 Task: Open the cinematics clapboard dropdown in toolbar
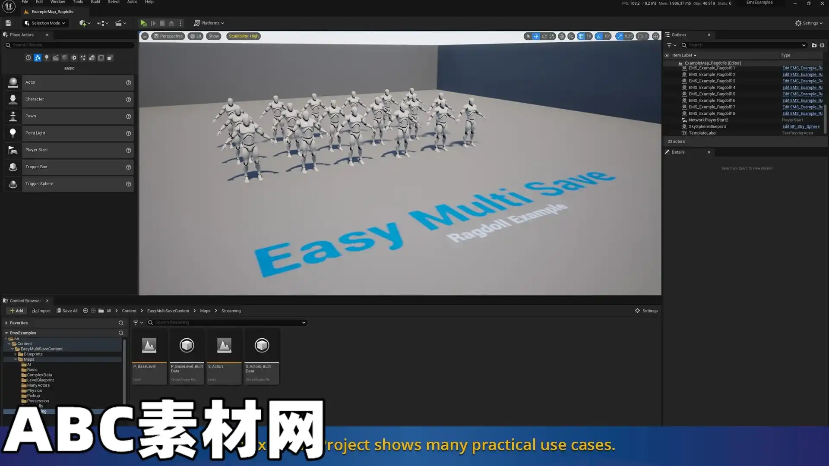(x=120, y=23)
